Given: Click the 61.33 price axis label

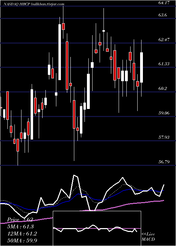Looking at the screenshot, I should click(164, 64).
